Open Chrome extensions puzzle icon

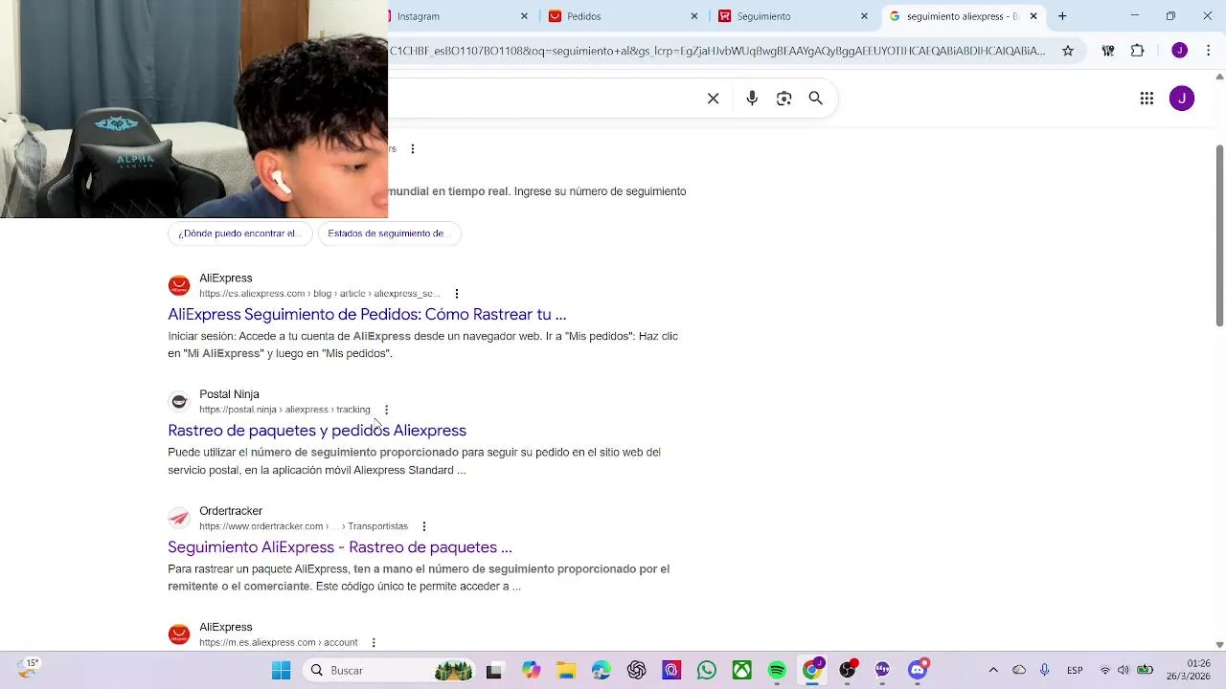pos(1138,51)
